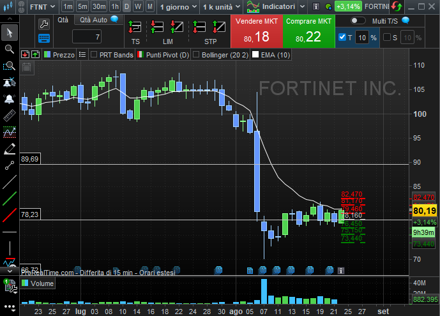Open the 1 k unità dropdown
The width and height of the screenshot is (440, 316).
click(x=222, y=6)
